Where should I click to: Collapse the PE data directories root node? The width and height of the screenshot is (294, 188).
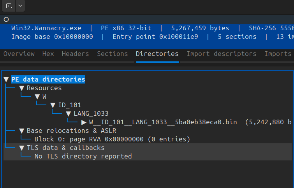click(x=6, y=80)
